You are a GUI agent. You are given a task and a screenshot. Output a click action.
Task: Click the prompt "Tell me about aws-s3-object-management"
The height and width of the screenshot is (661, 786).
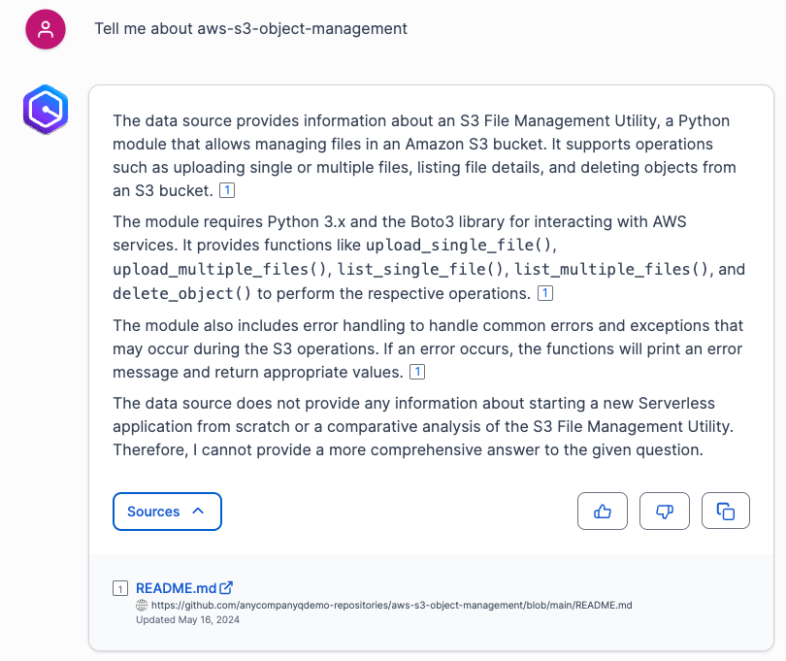tap(250, 28)
